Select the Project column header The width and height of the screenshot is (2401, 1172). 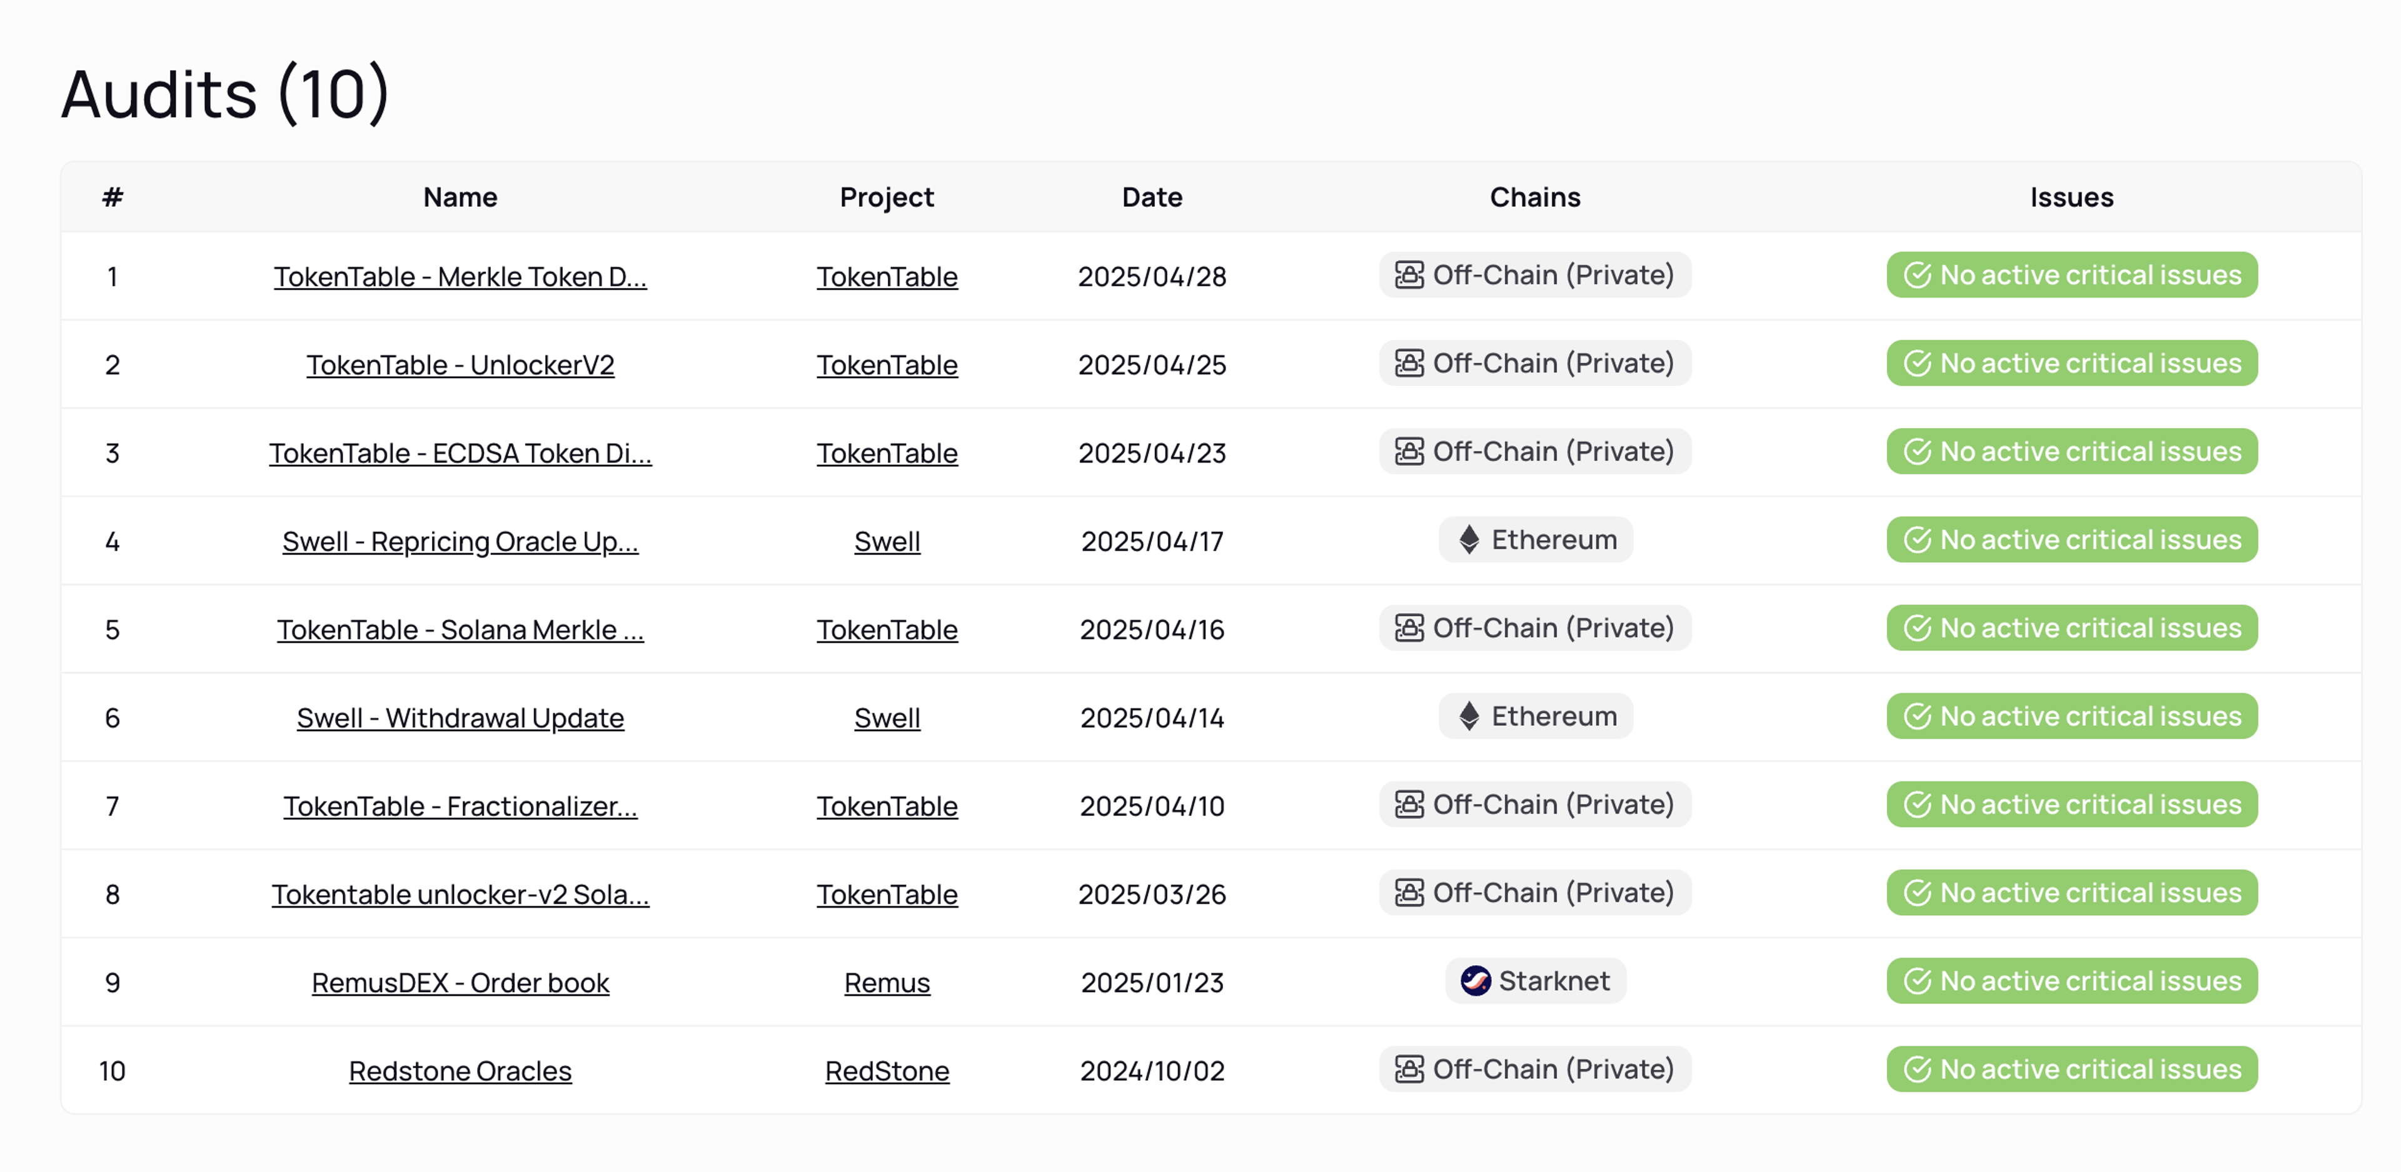887,196
